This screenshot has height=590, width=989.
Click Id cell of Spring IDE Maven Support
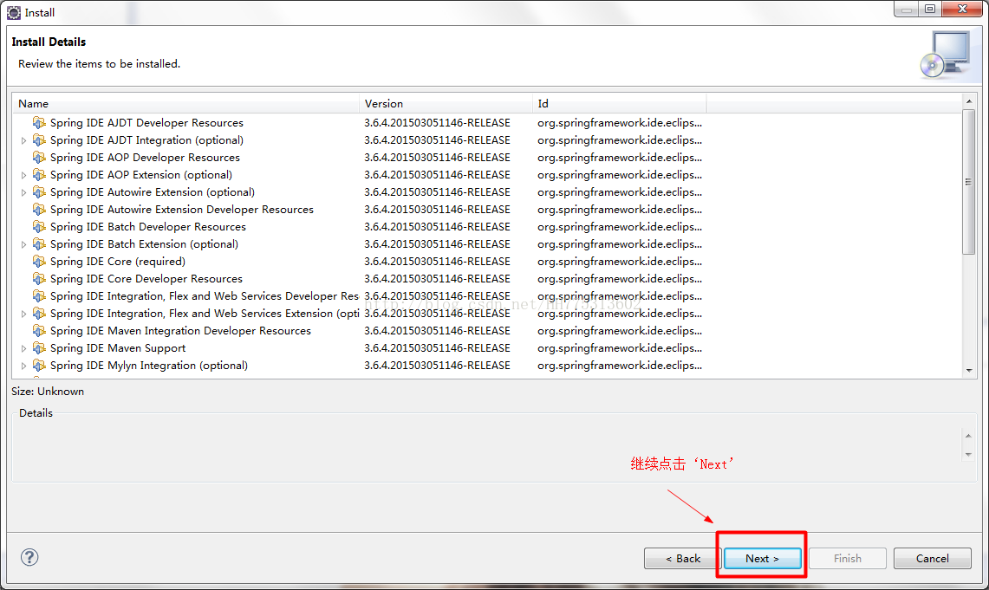(x=620, y=348)
